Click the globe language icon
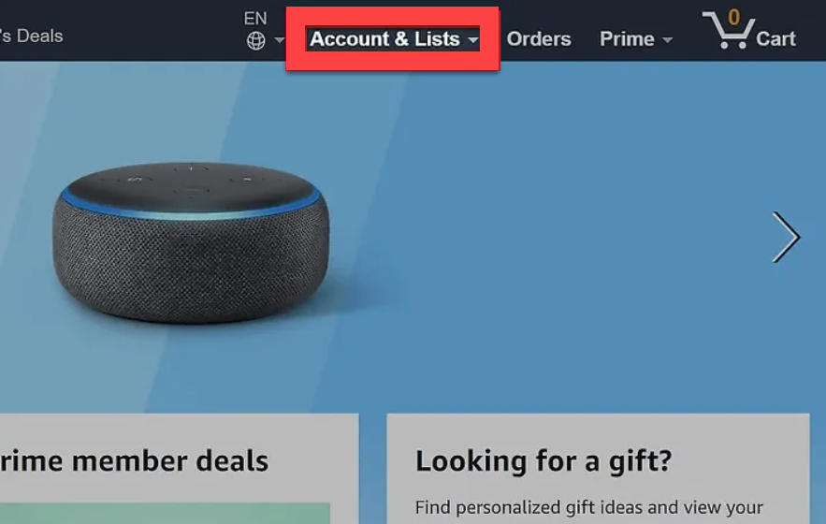Screen dimensions: 826x524 point(256,40)
